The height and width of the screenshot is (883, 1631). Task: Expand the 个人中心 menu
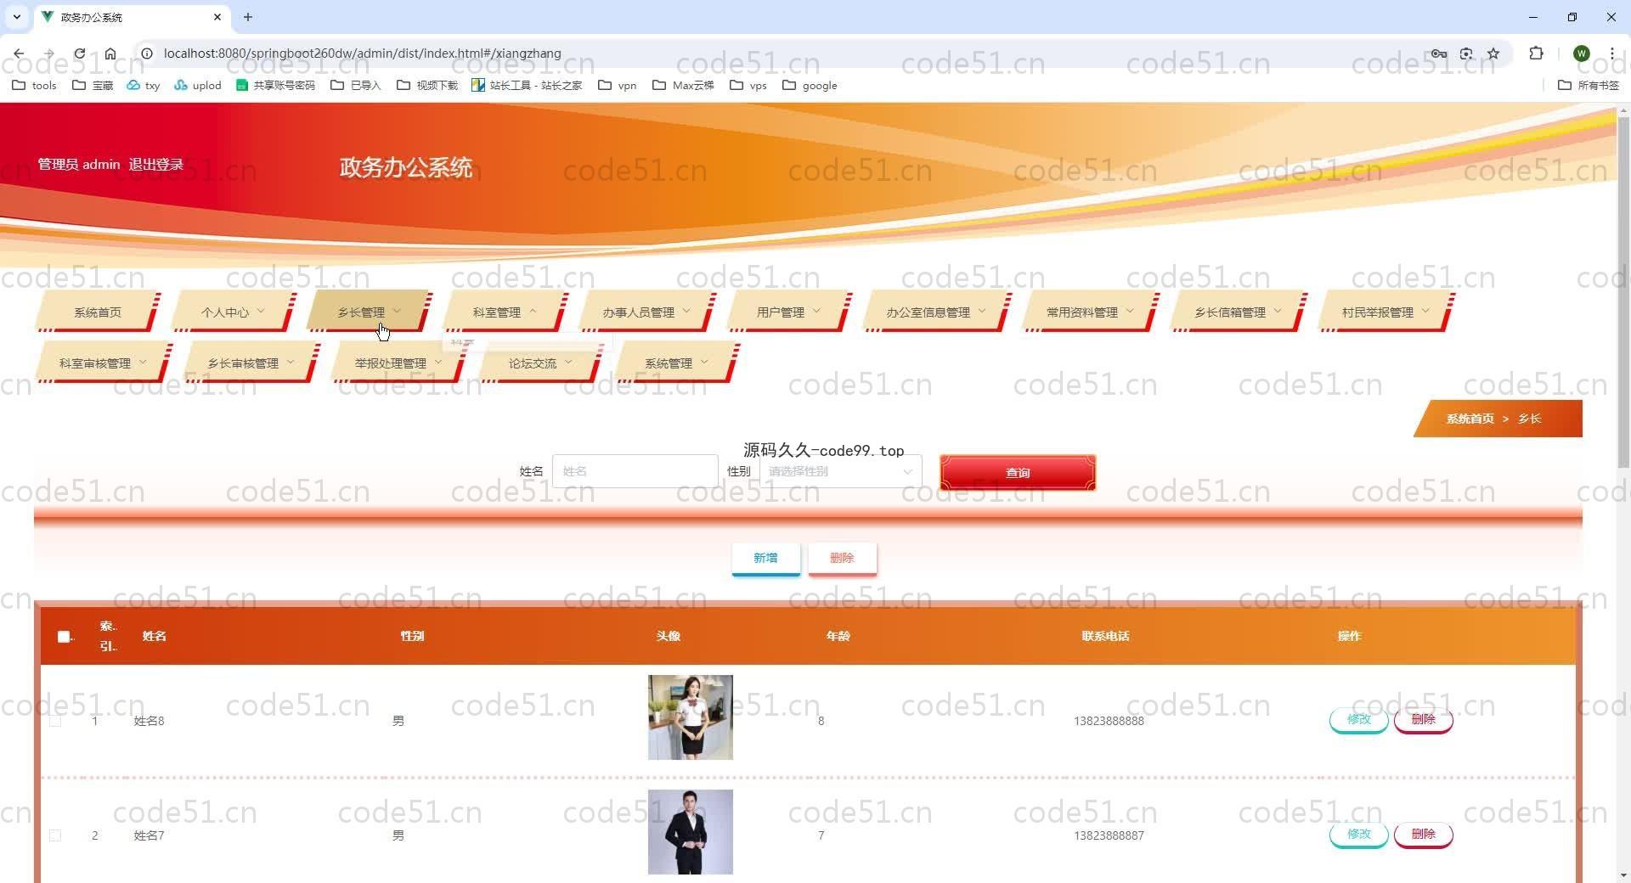[233, 312]
